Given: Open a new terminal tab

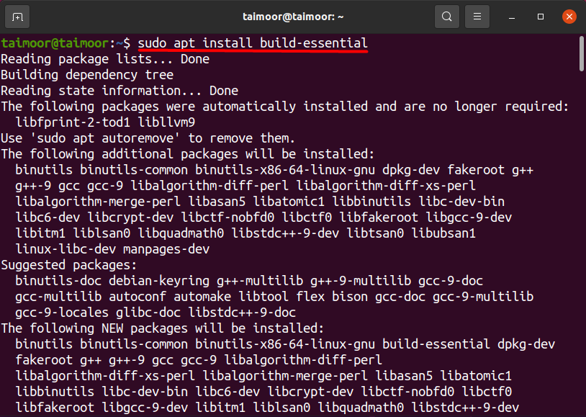Looking at the screenshot, I should pyautogui.click(x=17, y=17).
